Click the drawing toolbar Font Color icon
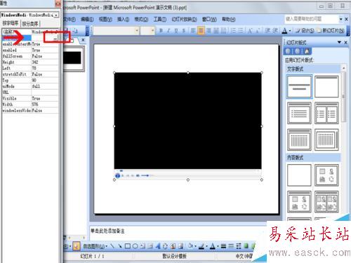The width and height of the screenshot is (351, 263). (213, 246)
